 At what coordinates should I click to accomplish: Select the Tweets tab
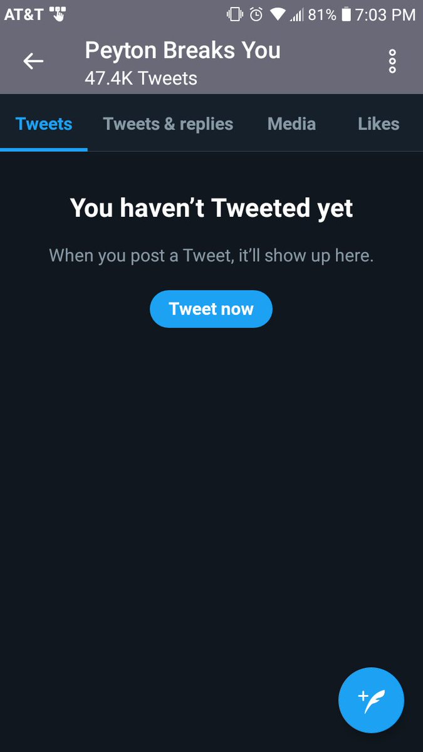coord(44,123)
